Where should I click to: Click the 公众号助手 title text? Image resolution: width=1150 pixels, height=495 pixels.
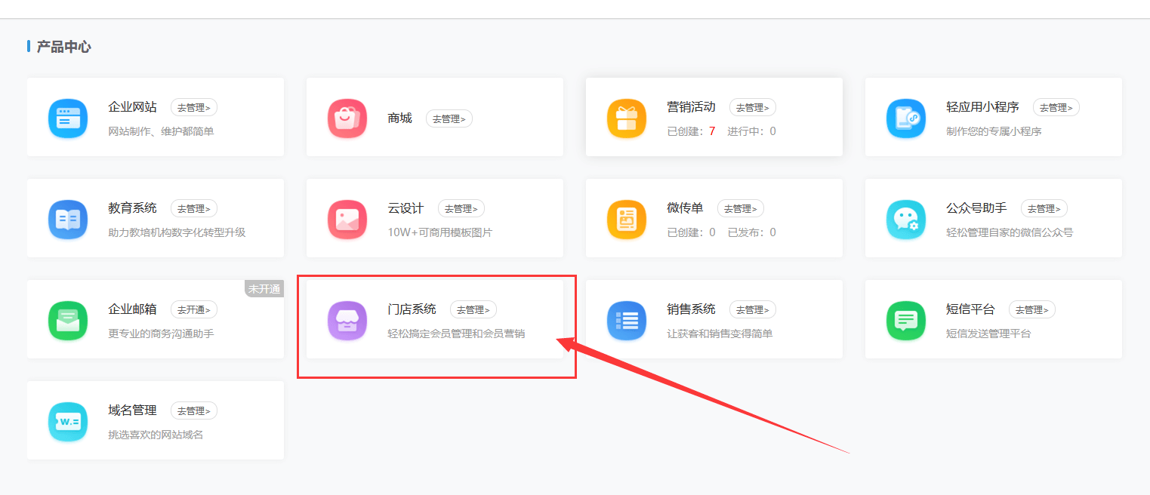(977, 208)
